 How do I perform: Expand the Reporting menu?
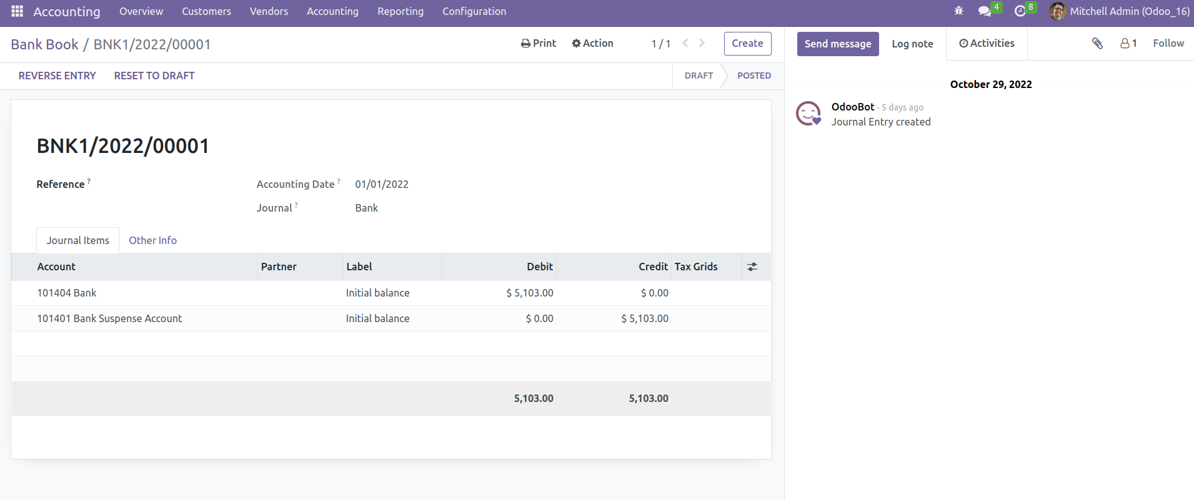coord(400,11)
